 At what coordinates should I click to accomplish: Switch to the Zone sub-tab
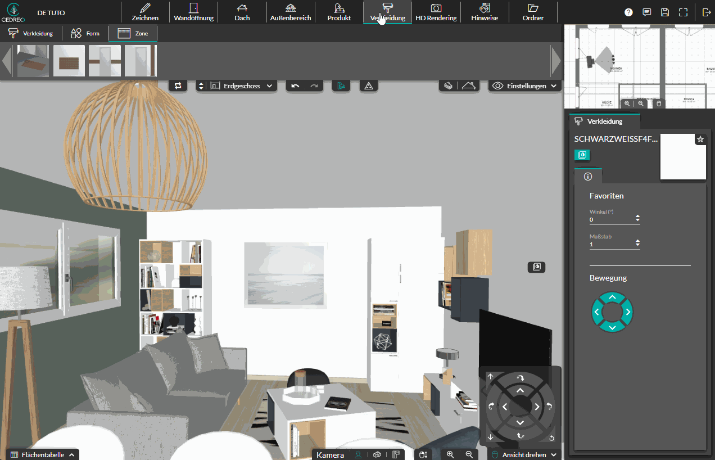click(x=133, y=33)
